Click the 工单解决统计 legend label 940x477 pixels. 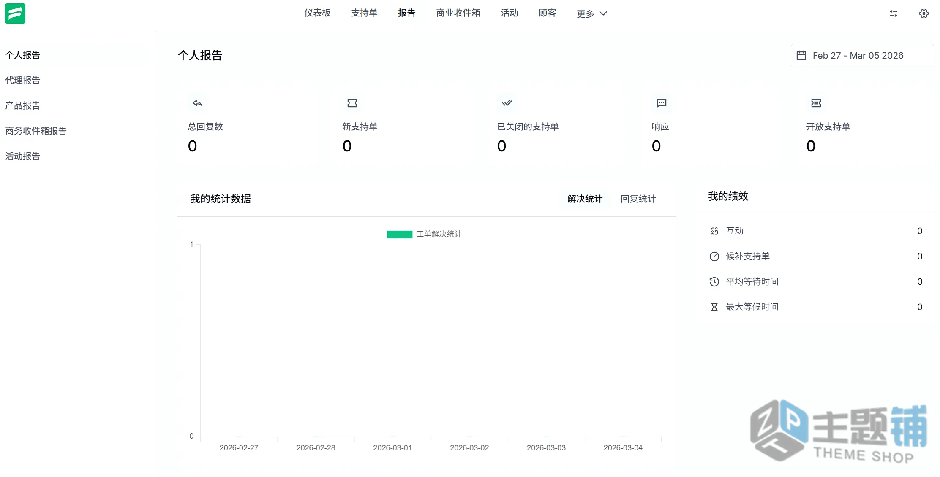[439, 234]
